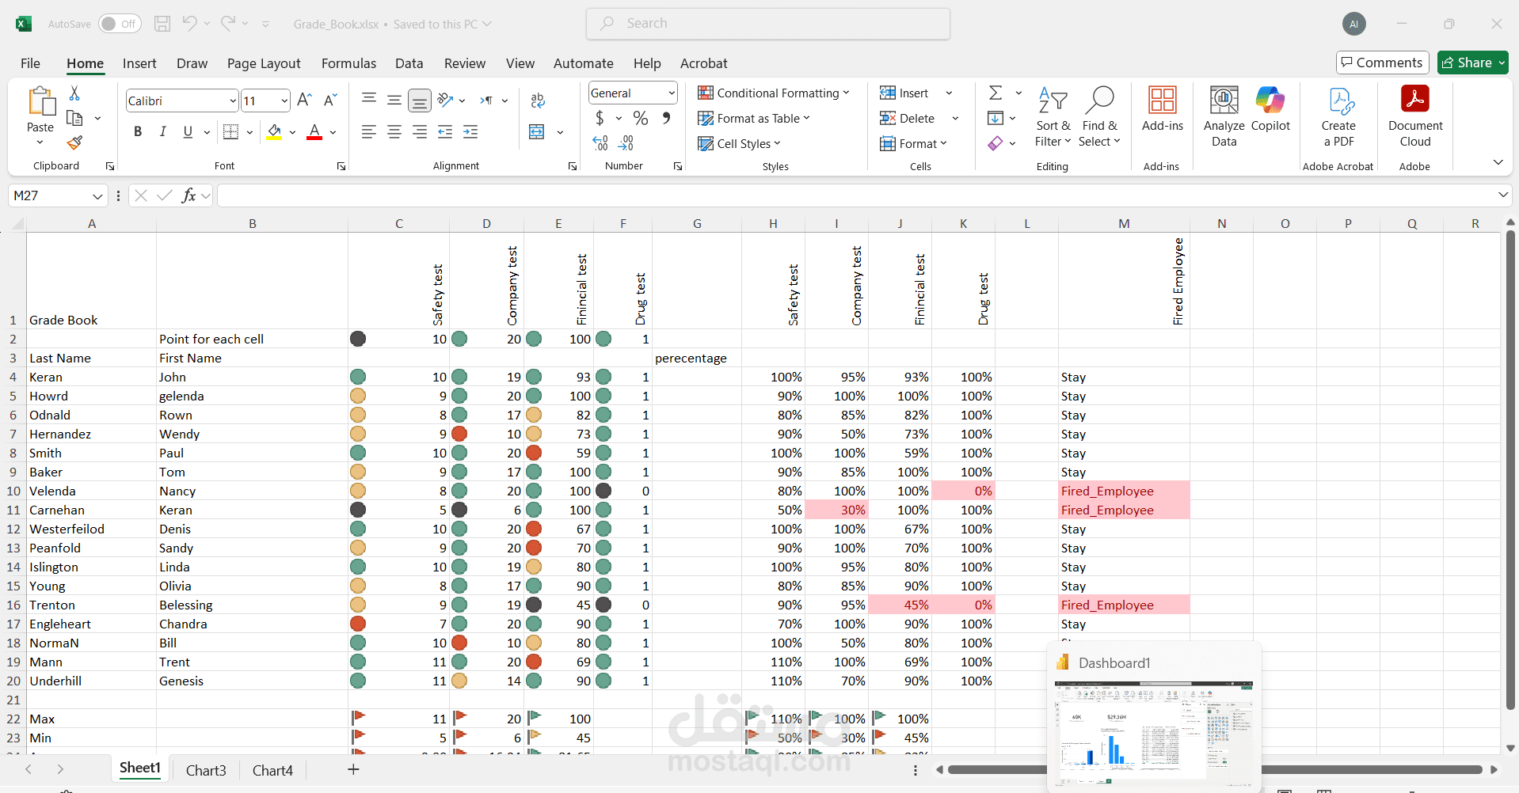1519x793 pixels.
Task: Click the Percent Style icon
Action: 641,118
